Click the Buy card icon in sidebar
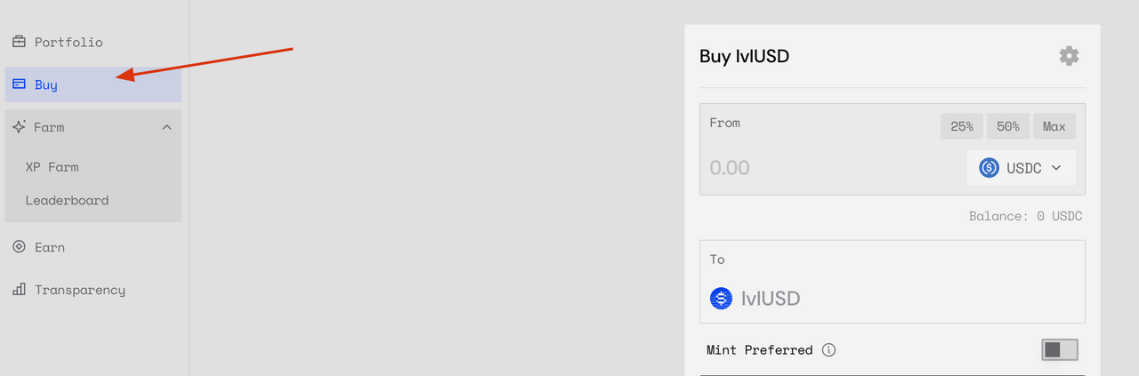The width and height of the screenshot is (1139, 376). point(19,84)
